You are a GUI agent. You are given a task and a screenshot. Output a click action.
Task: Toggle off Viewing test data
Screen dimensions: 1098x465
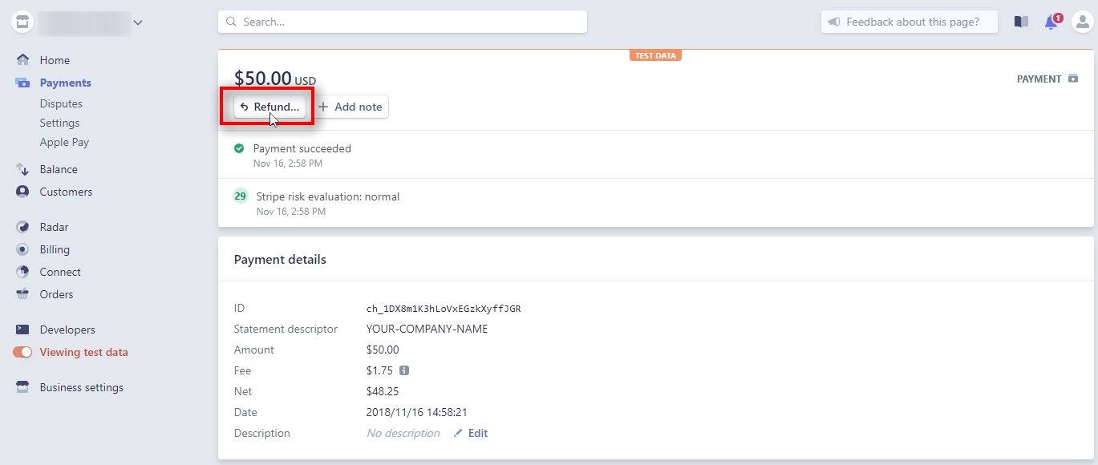23,352
